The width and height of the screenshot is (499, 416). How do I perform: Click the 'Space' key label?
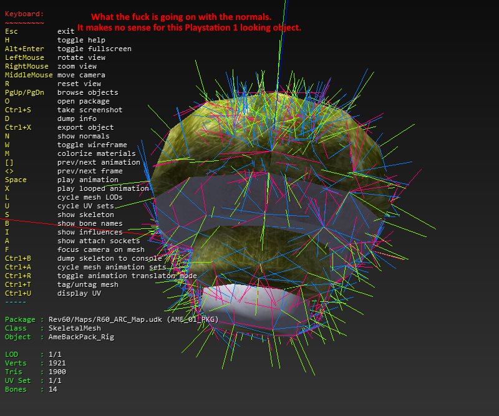(x=16, y=180)
